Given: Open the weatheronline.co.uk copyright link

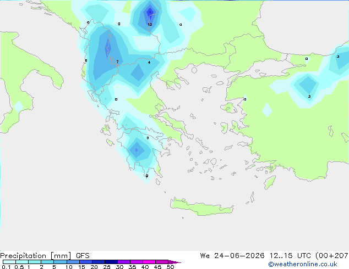Looking at the screenshot, I should coord(303,264).
